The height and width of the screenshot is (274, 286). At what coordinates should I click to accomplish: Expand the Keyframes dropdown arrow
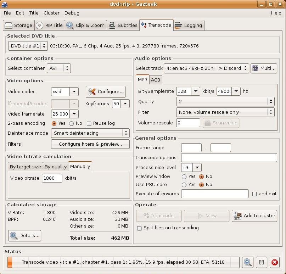pos(125,104)
